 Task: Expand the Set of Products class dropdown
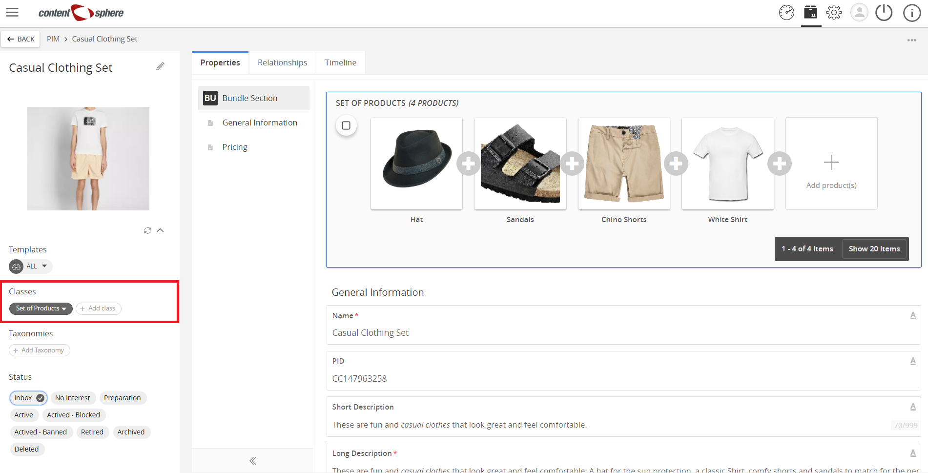click(x=41, y=308)
